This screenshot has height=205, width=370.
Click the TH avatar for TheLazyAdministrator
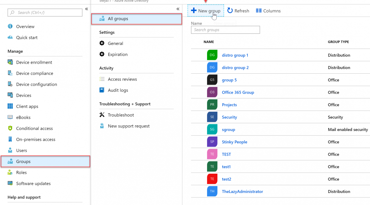(x=212, y=191)
